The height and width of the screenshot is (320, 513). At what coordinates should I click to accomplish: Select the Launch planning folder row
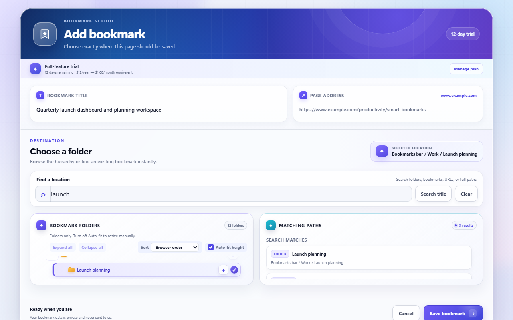pos(147,270)
